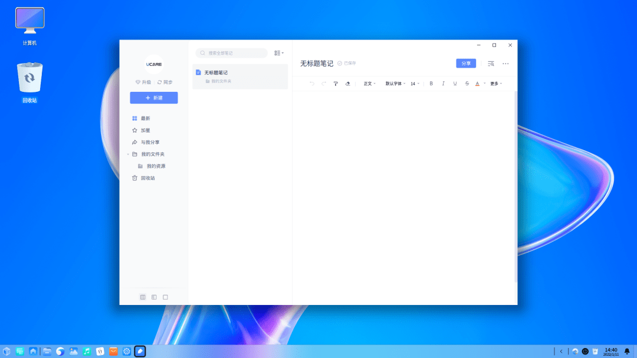The height and width of the screenshot is (358, 637).
Task: Toggle italic formatting
Action: (x=443, y=84)
